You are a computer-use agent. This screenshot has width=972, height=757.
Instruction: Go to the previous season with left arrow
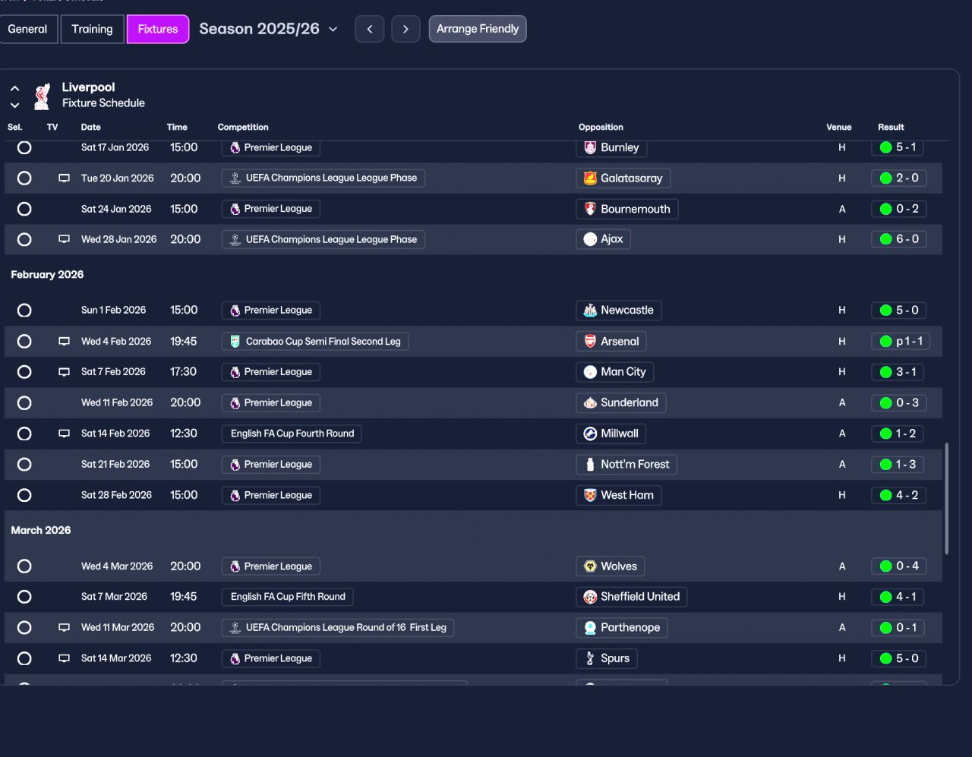[370, 29]
